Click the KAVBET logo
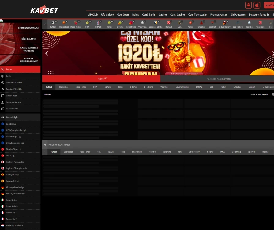This screenshot has width=274, height=230. point(44,9)
